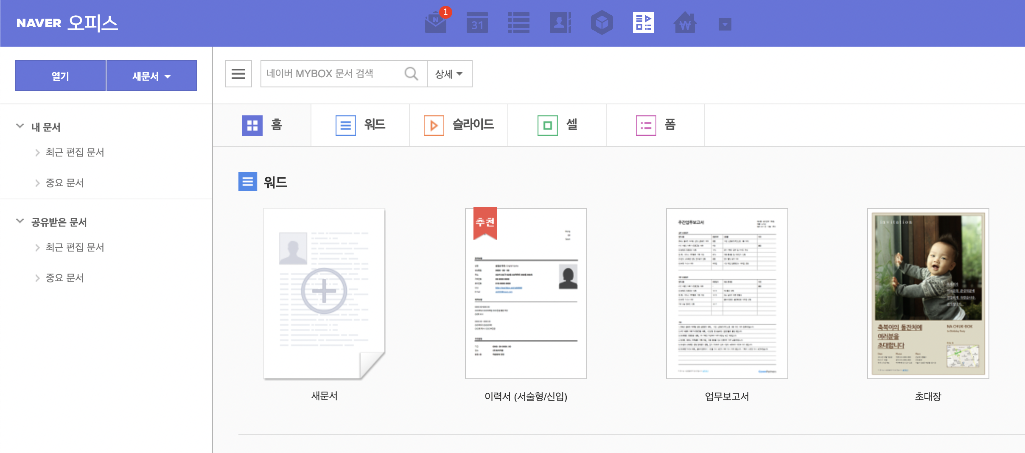Viewport: 1025px width, 453px height.
Task: Click the 열기 button
Action: [60, 75]
